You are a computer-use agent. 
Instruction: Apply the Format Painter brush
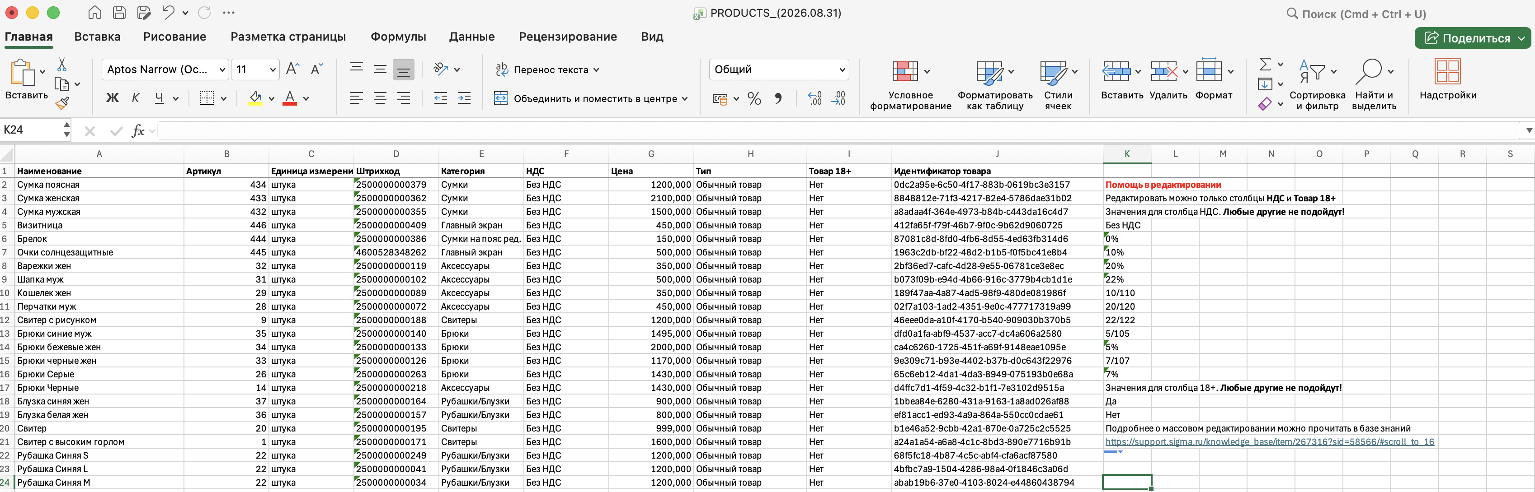(62, 103)
